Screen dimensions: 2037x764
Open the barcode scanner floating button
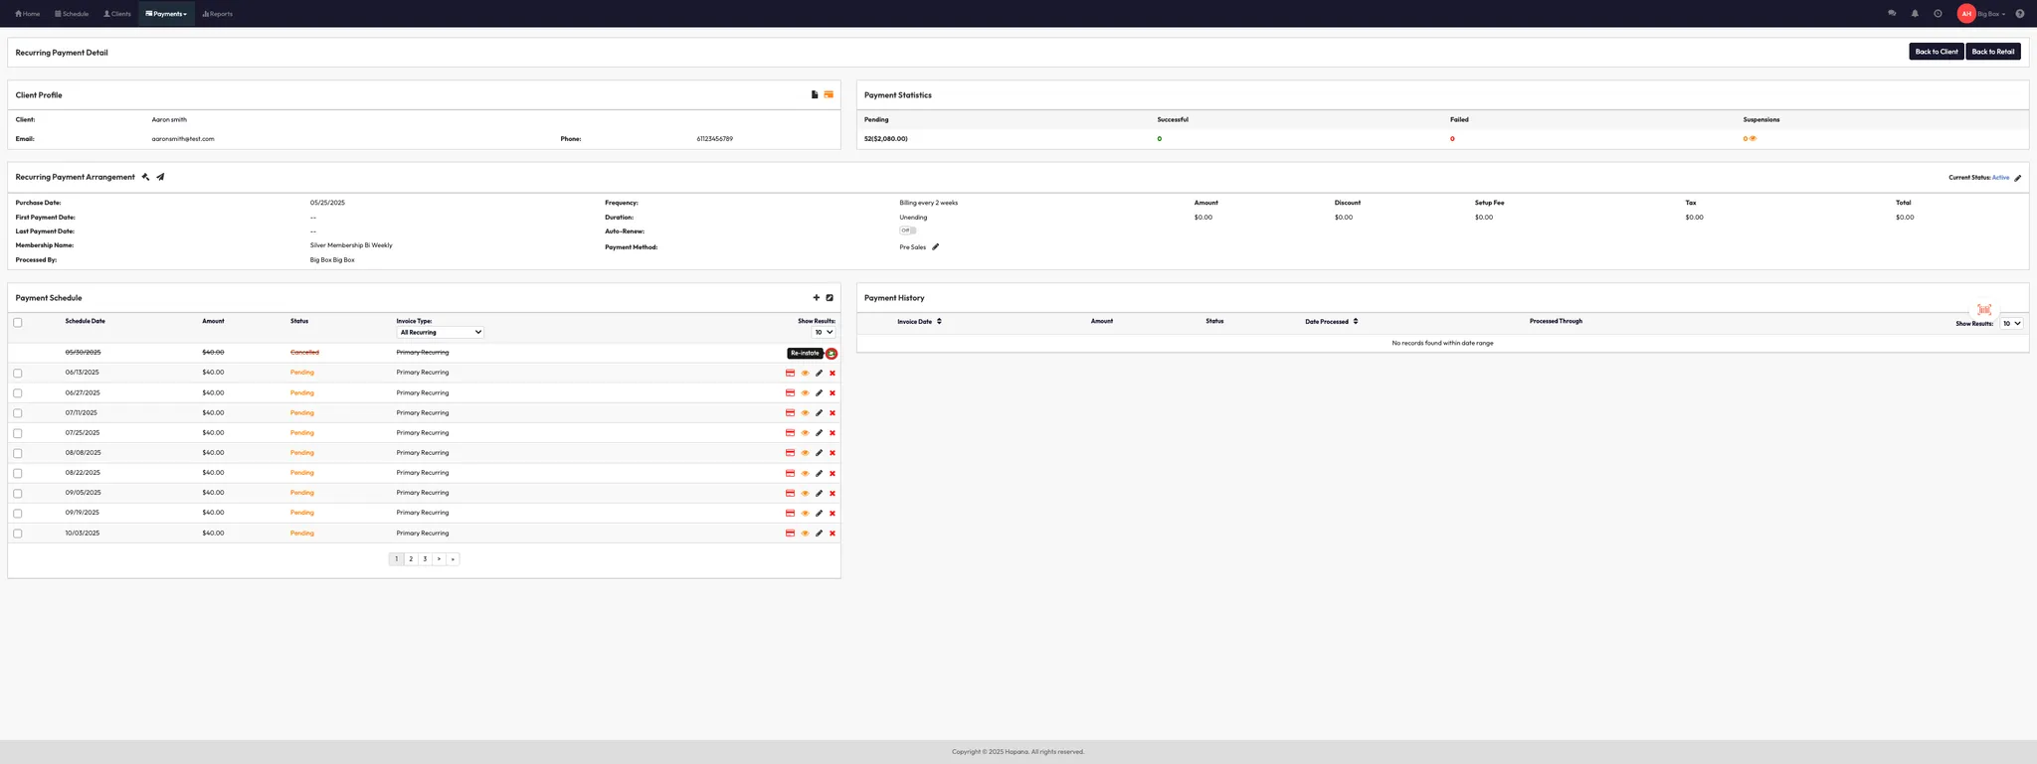click(1983, 310)
